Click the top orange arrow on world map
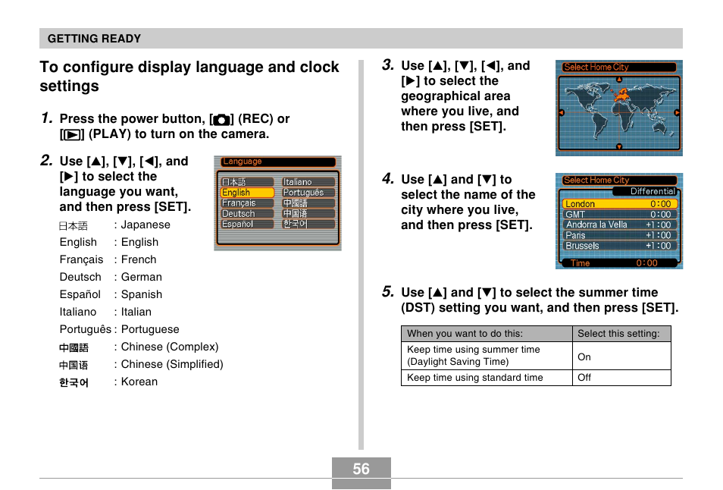 click(x=619, y=80)
